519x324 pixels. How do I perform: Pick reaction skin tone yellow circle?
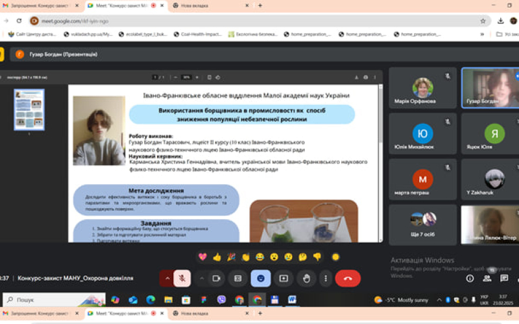tap(335, 257)
